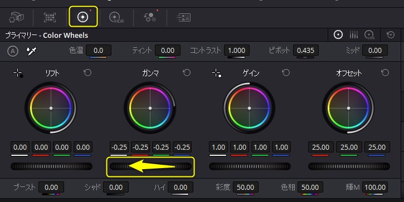Click the リフト master wheel slider
Screen dimensions: 404x202
click(51, 166)
